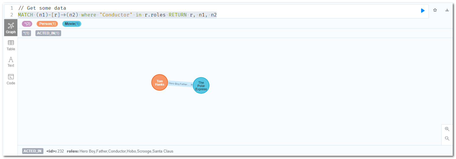Click the ACTED_IN tag in status bar
Image resolution: width=456 pixels, height=159 pixels.
(x=32, y=151)
